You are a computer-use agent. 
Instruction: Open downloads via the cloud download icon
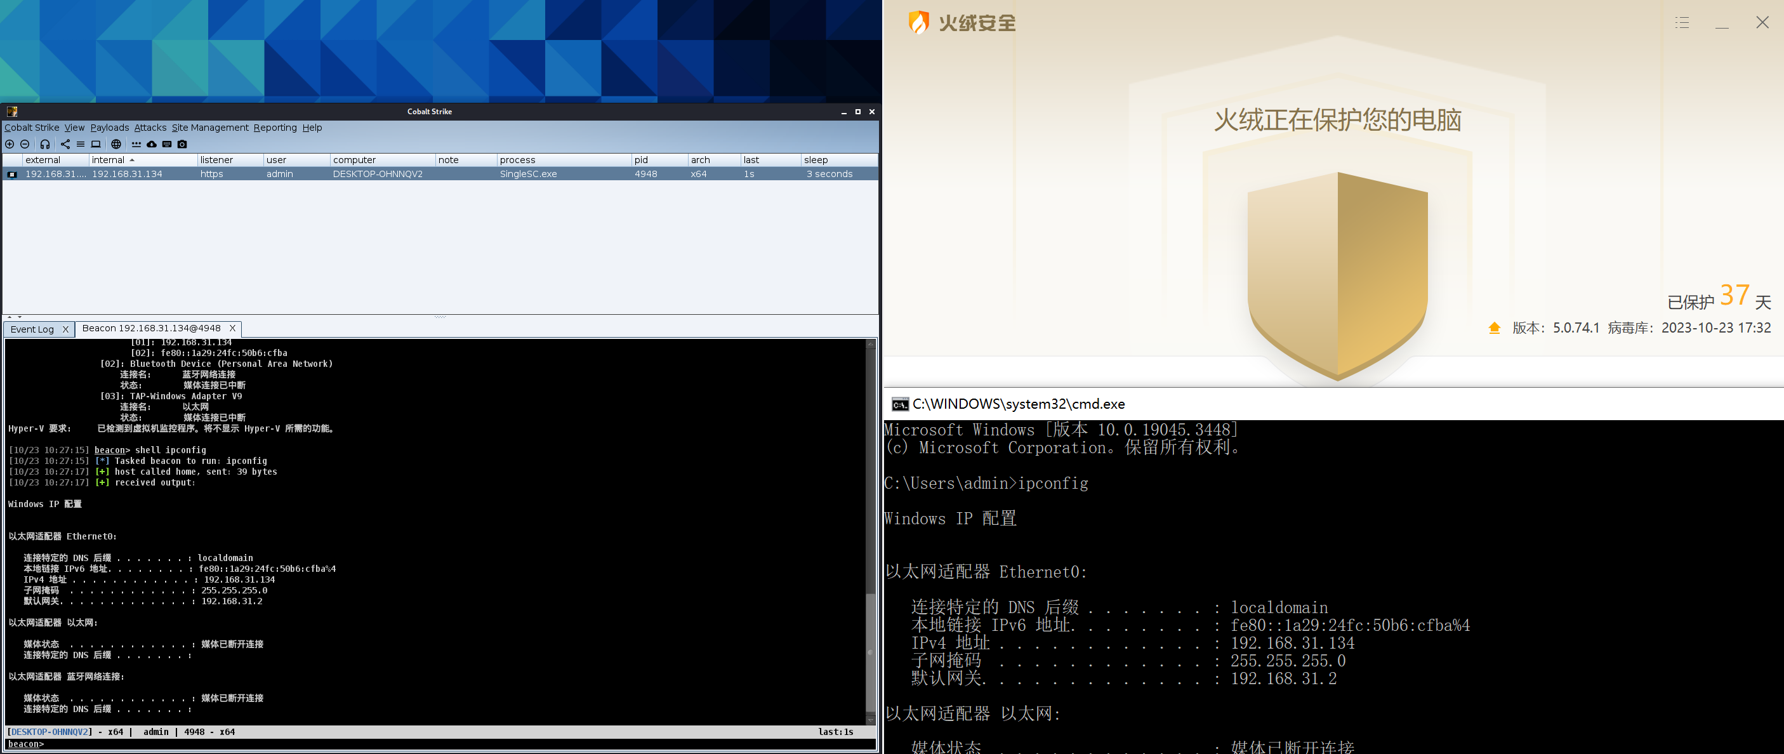pyautogui.click(x=152, y=144)
